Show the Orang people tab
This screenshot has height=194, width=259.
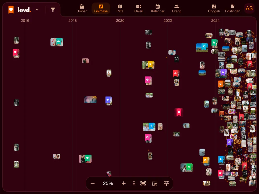[x=177, y=9]
